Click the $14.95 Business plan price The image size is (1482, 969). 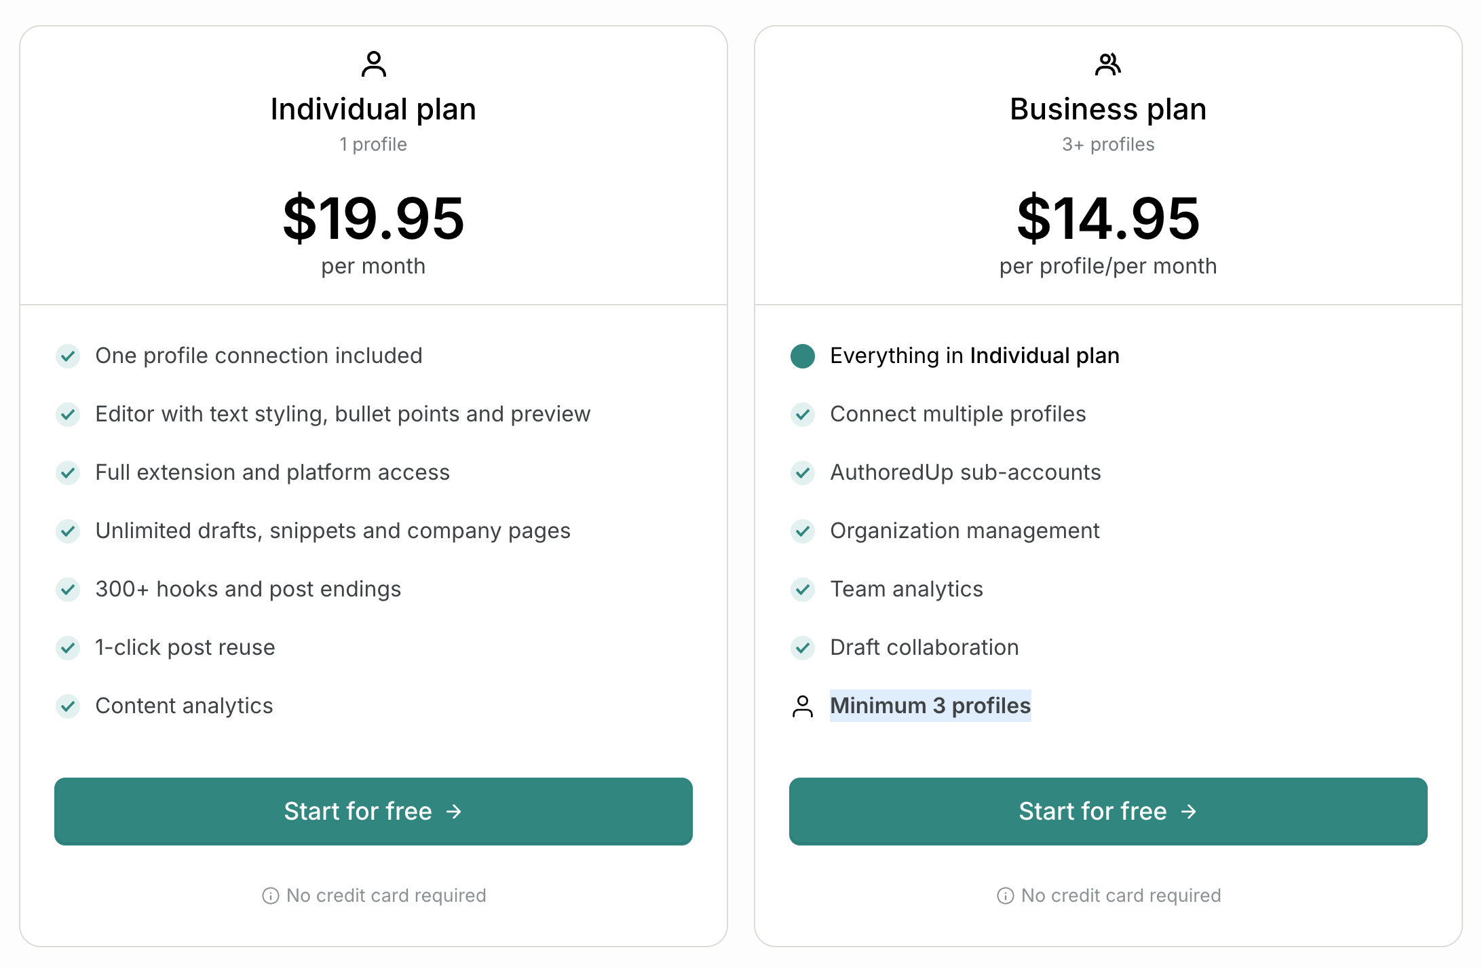1108,218
